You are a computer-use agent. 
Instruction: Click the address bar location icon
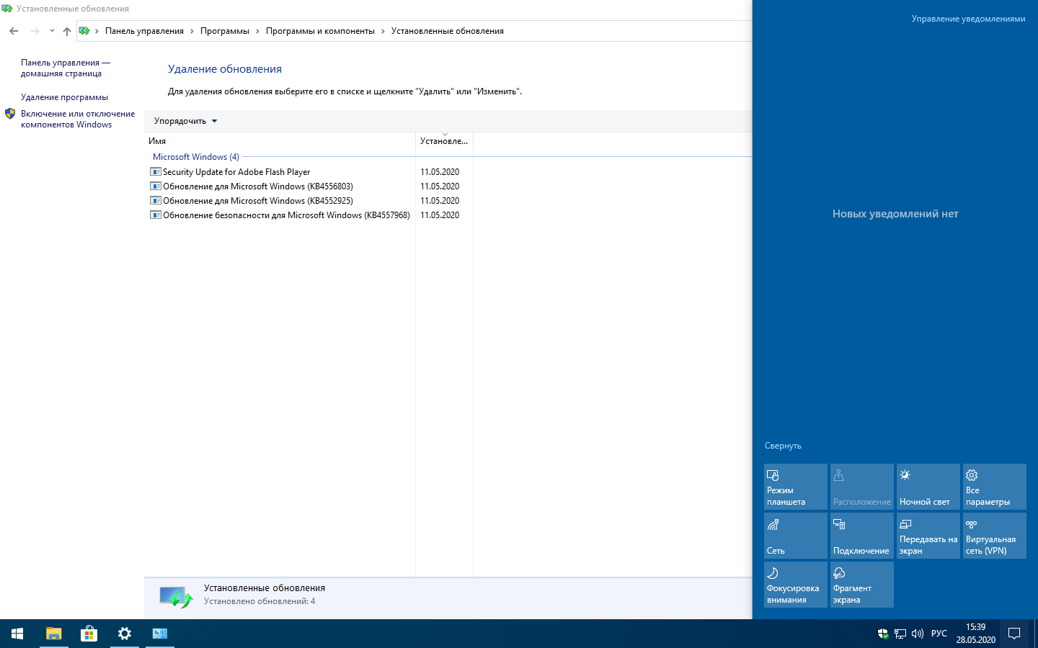84,31
